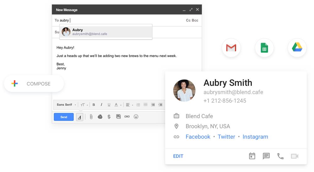Call Aubry with phone icon

pos(280,156)
